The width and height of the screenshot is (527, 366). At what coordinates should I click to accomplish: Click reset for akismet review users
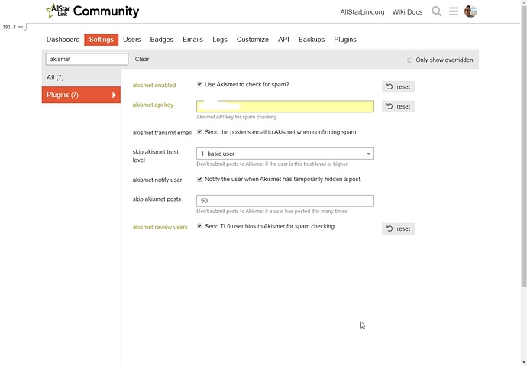(x=398, y=229)
